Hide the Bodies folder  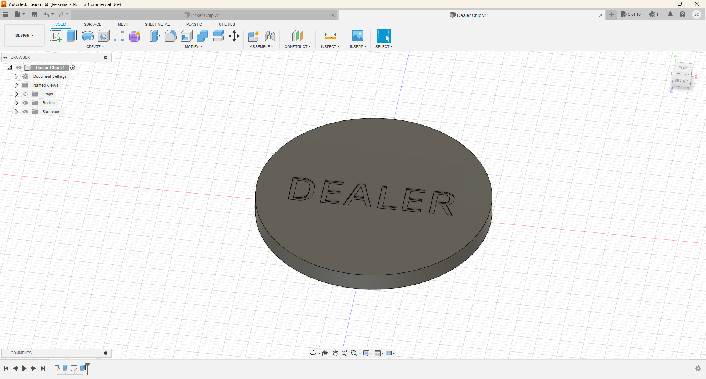tap(25, 103)
